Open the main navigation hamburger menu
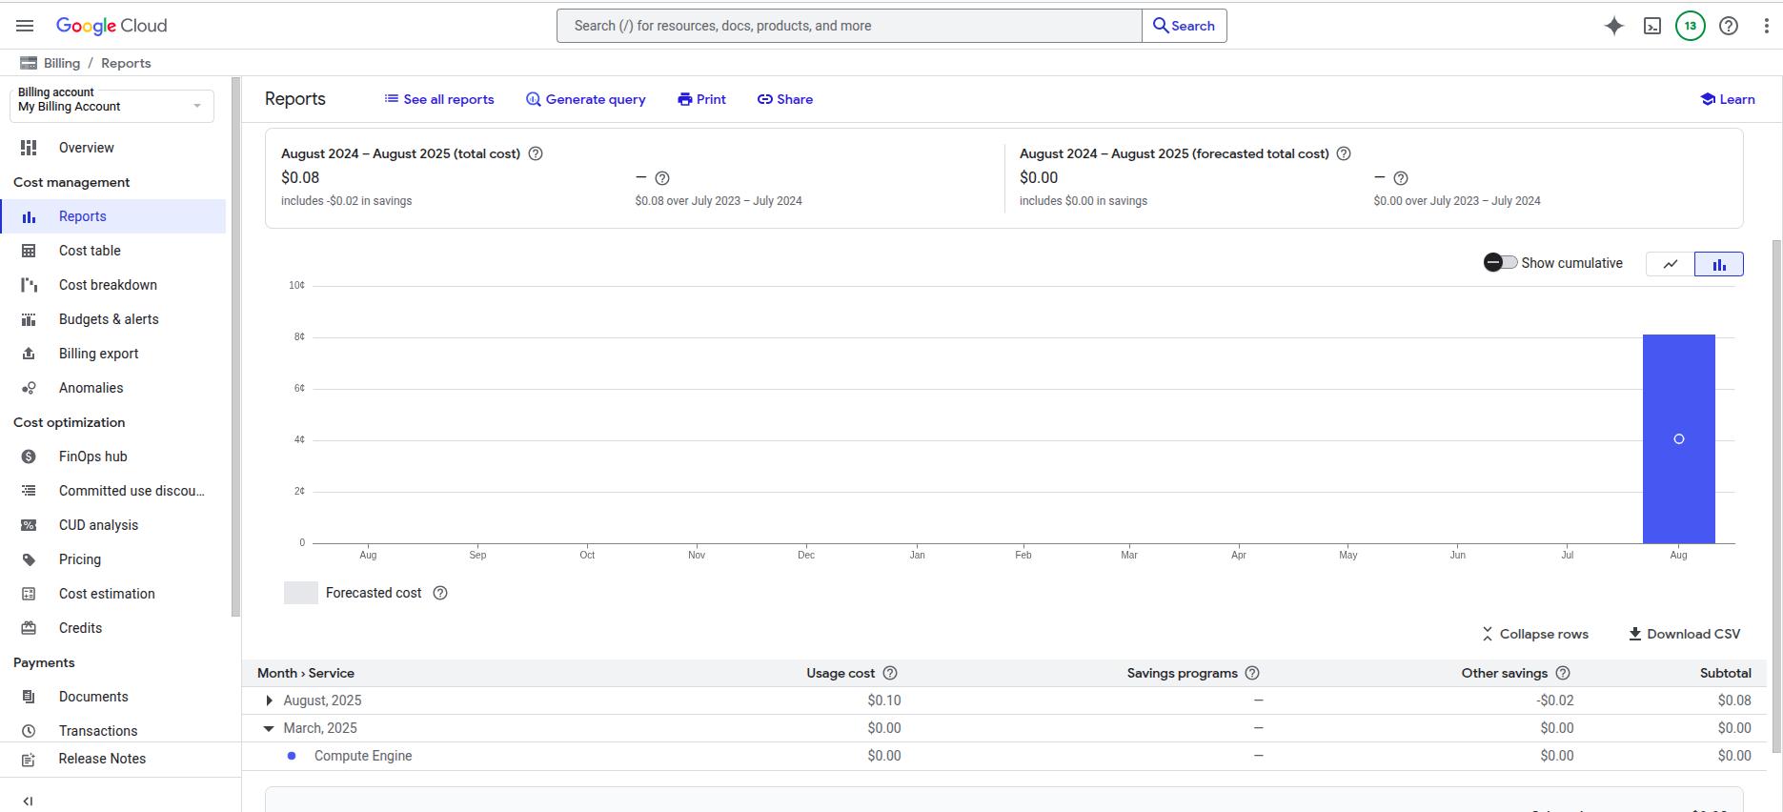The width and height of the screenshot is (1783, 812). (25, 26)
